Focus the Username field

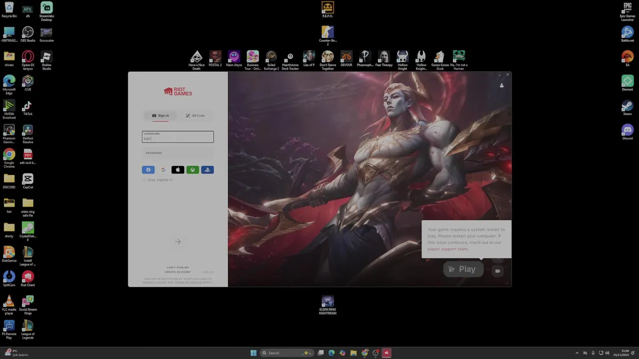click(x=178, y=137)
